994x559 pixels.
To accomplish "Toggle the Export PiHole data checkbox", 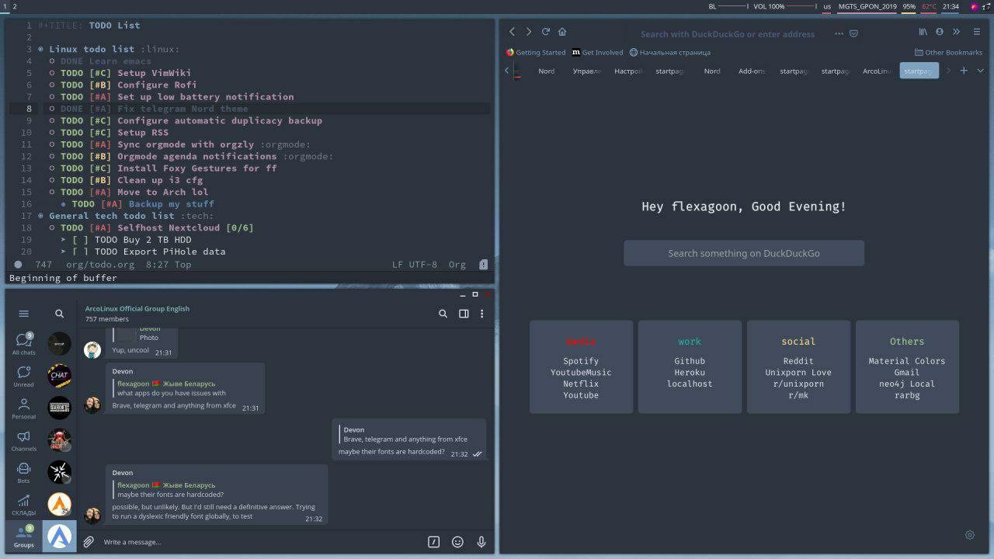I will coord(80,252).
